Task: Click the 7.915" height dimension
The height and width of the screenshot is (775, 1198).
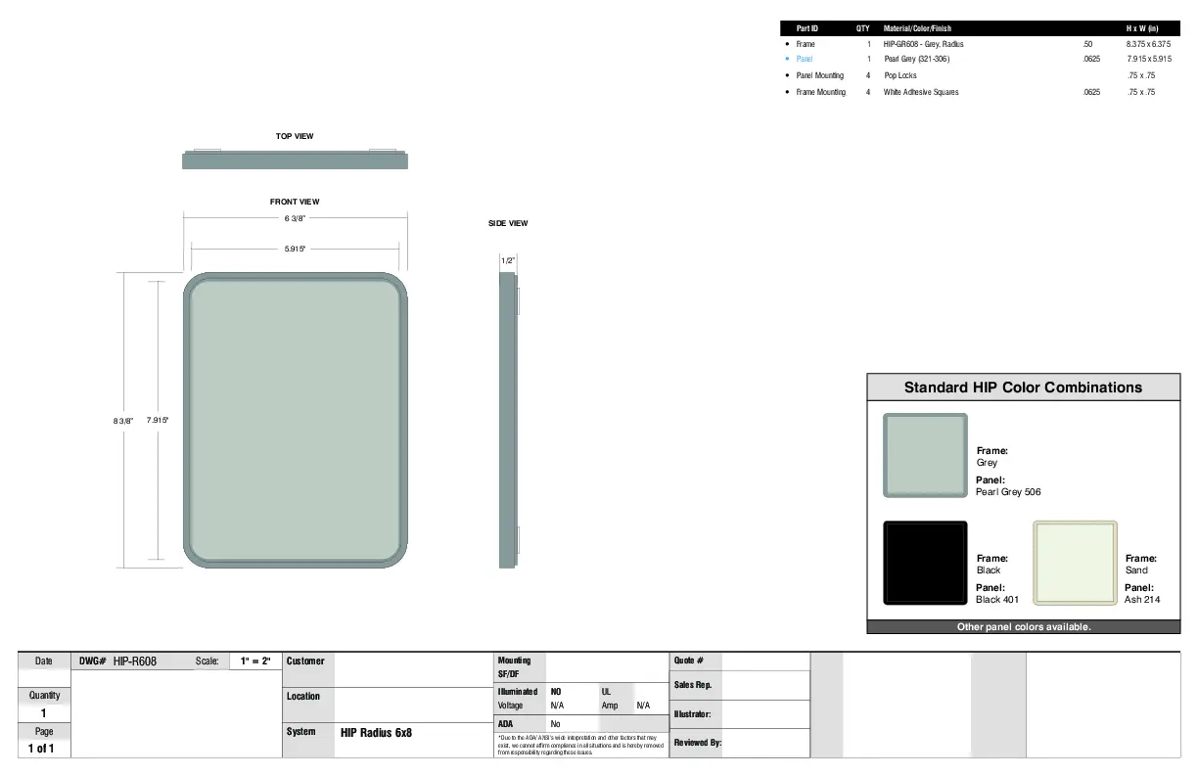Action: 158,420
